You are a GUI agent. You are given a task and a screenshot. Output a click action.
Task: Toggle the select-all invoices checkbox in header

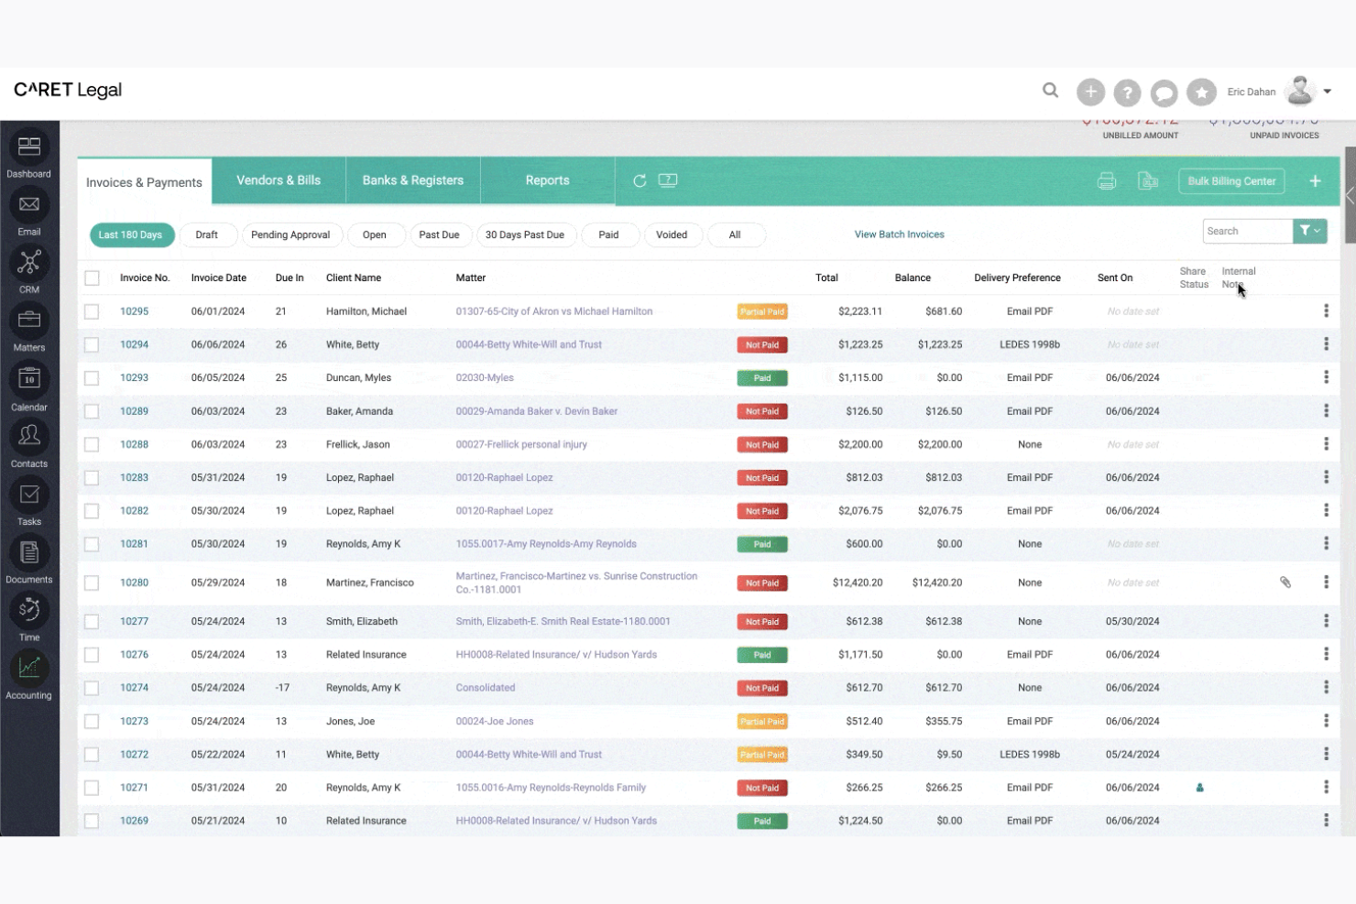click(92, 278)
